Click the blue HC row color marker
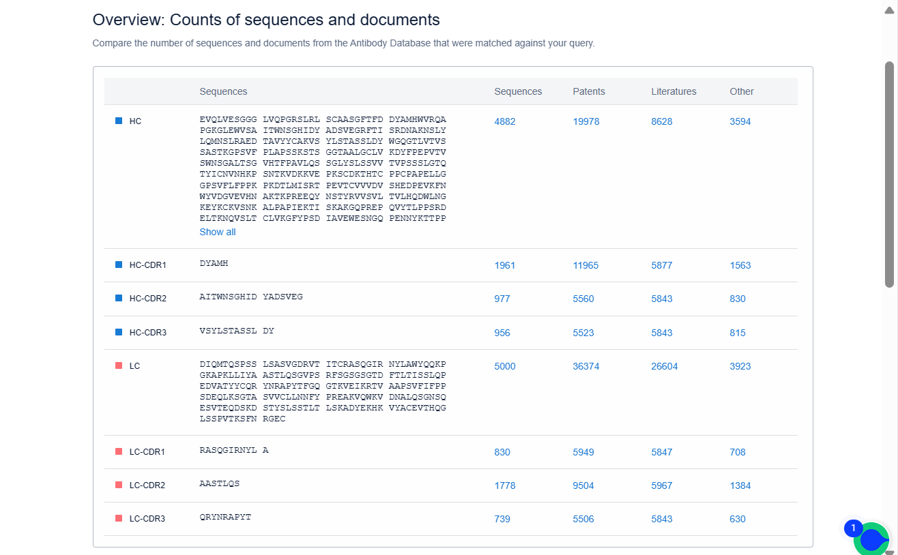This screenshot has height=555, width=898. click(x=119, y=121)
